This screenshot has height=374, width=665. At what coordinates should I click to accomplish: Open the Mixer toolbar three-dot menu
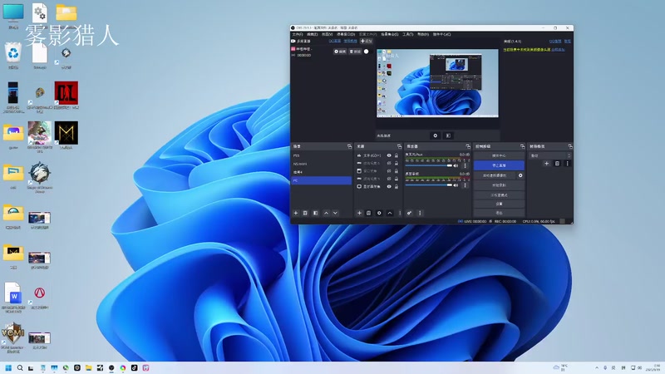[420, 213]
